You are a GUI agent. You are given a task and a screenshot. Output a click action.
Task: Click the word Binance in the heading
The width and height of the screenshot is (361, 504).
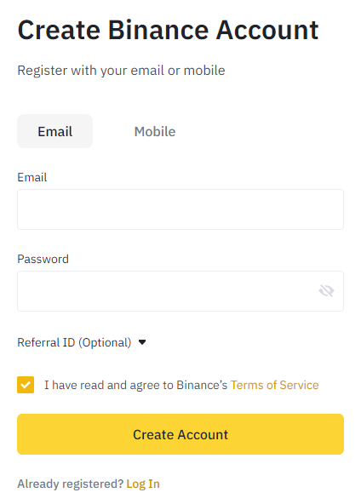[x=158, y=30]
